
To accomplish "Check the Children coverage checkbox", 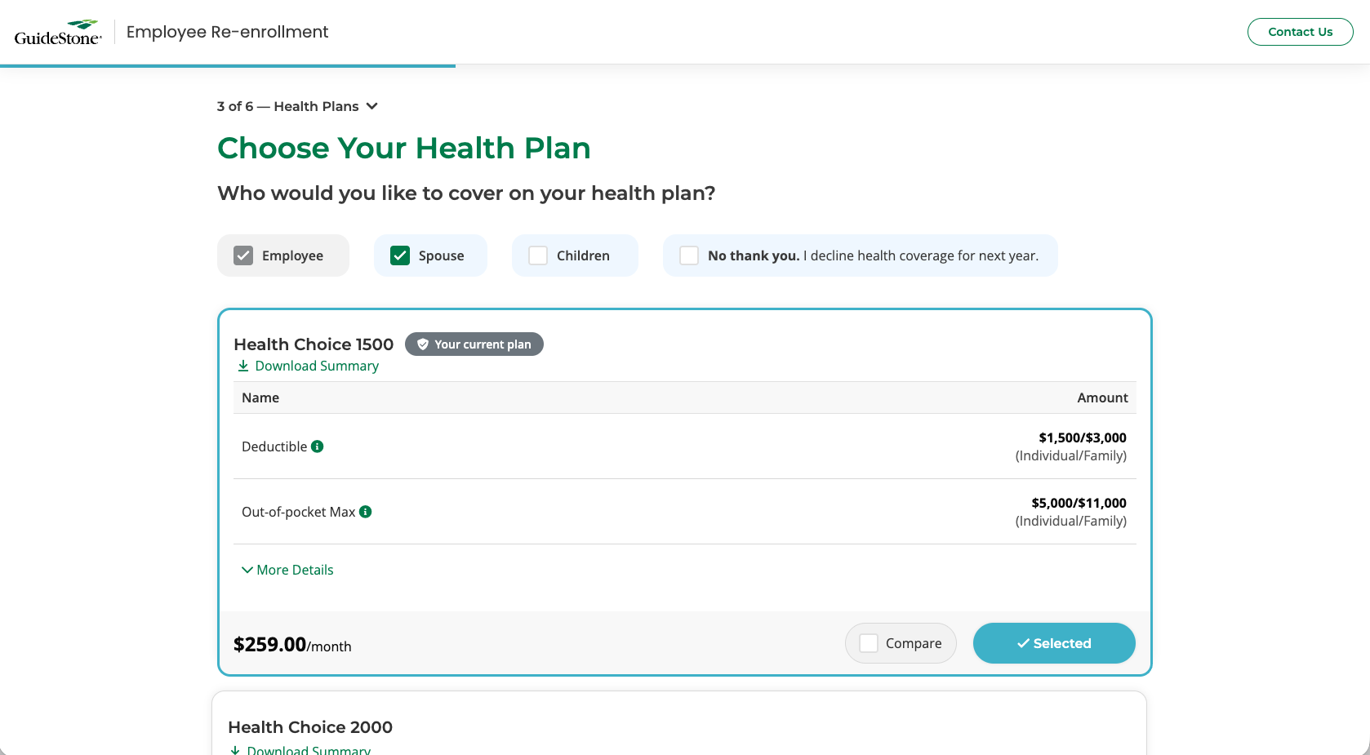I will (538, 255).
